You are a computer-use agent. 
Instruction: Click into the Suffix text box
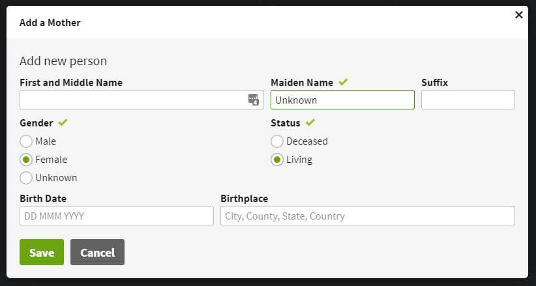click(468, 100)
